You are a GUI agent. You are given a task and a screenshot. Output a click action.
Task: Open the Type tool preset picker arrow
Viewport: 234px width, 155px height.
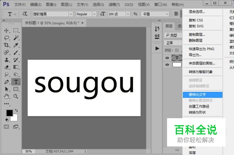(15, 14)
